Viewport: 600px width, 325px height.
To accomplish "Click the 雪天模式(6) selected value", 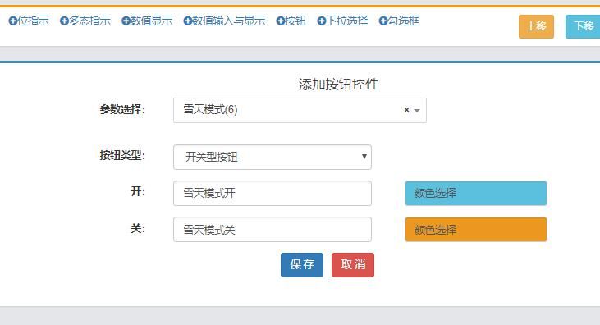I will [x=210, y=110].
